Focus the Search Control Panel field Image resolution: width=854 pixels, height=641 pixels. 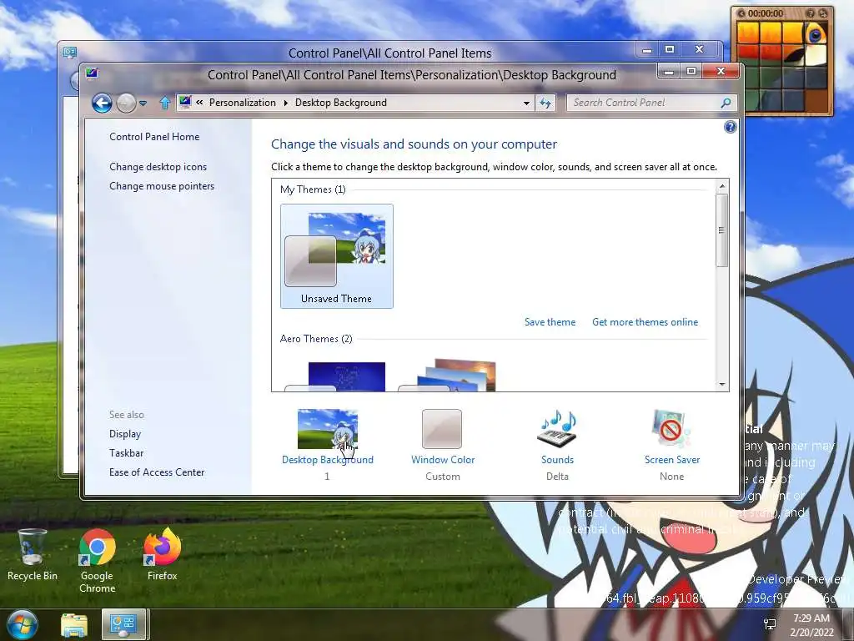(x=645, y=103)
